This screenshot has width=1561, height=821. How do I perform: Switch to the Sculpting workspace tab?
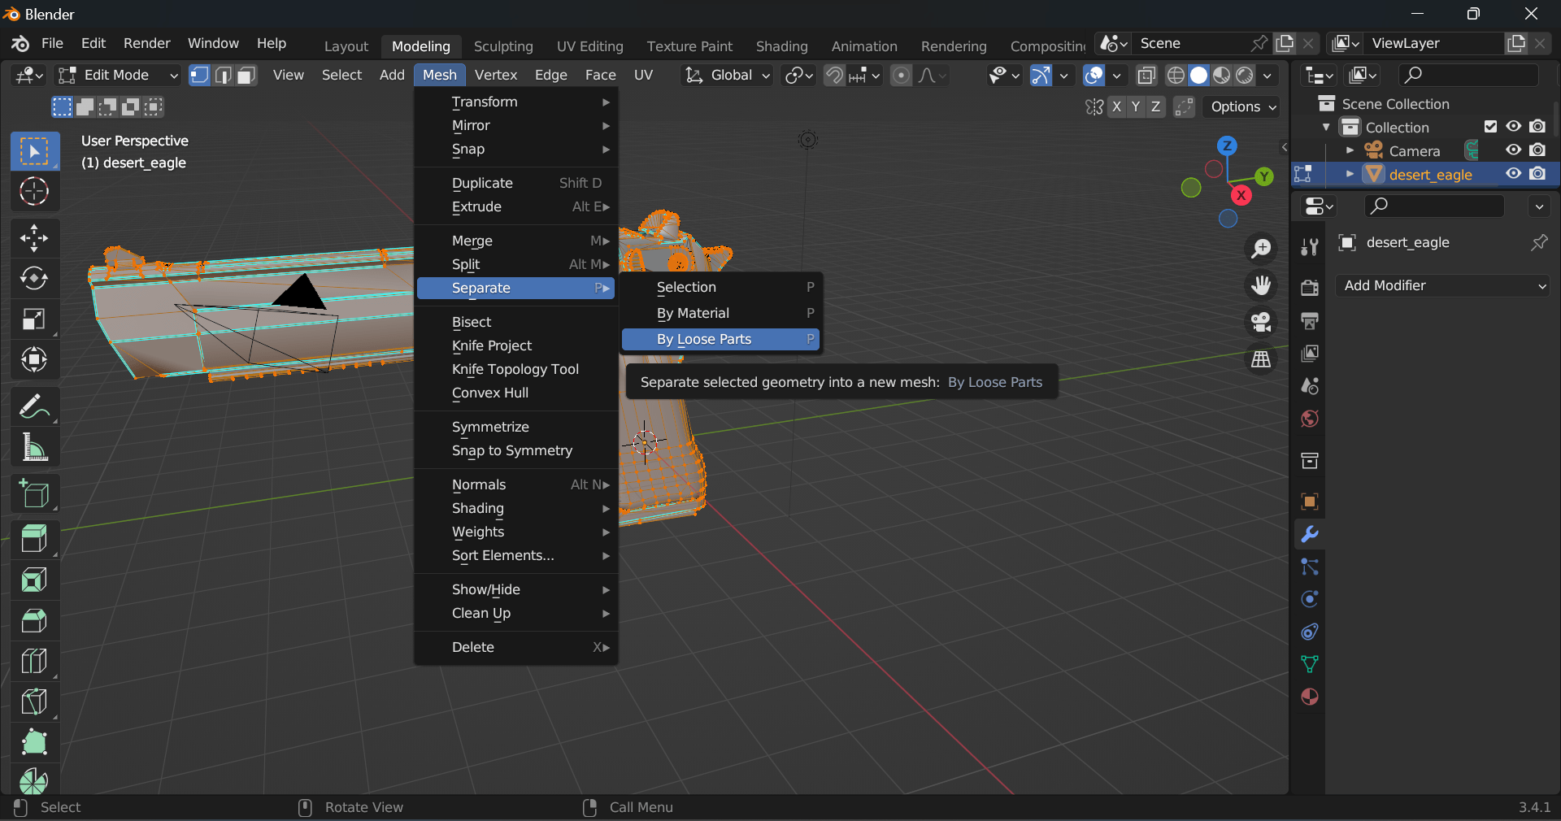(503, 46)
